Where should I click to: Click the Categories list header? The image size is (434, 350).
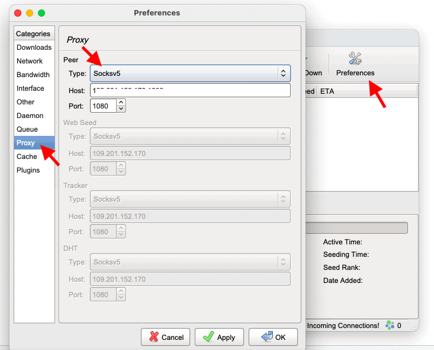[34, 34]
